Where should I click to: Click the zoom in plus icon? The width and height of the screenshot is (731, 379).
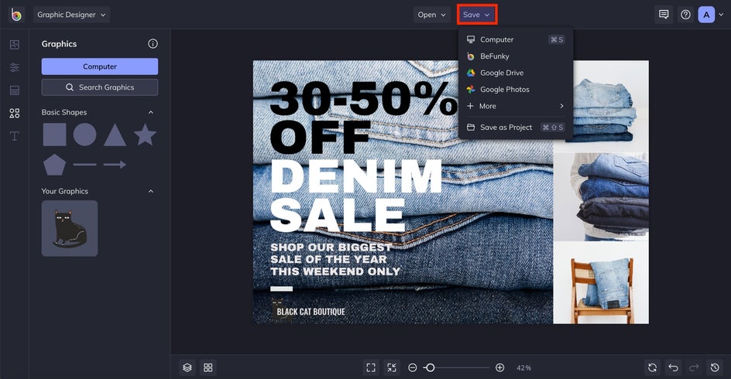tap(499, 368)
